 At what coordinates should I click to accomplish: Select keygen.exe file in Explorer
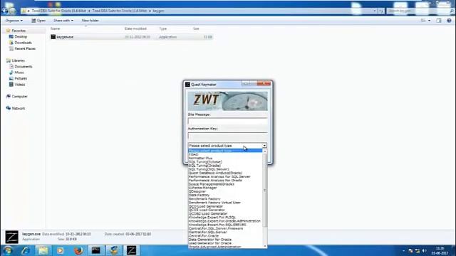point(131,37)
